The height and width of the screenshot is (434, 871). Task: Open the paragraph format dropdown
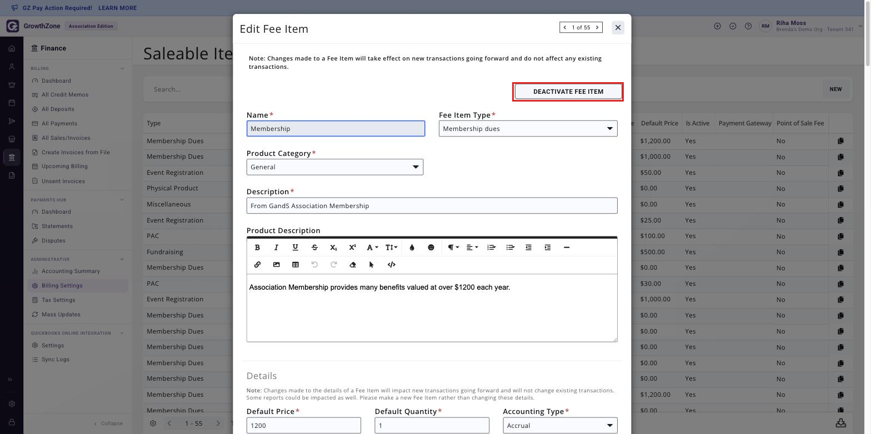(453, 248)
